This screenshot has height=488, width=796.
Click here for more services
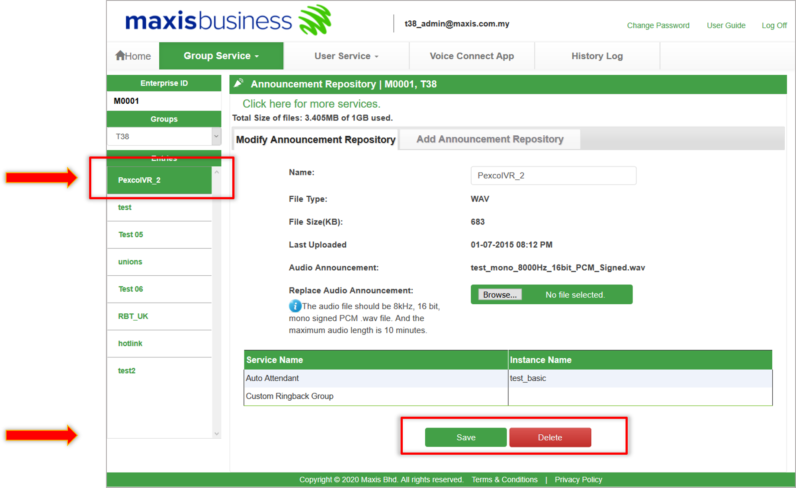311,104
